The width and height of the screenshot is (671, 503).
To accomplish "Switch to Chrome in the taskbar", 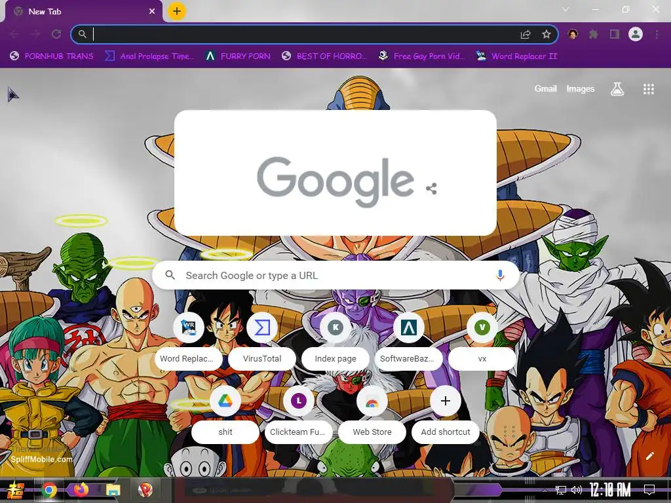I will pyautogui.click(x=48, y=490).
